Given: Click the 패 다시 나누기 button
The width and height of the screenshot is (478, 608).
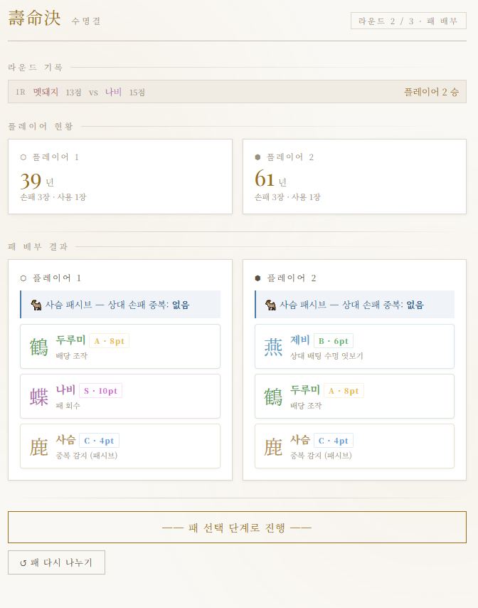Looking at the screenshot, I should tap(57, 562).
